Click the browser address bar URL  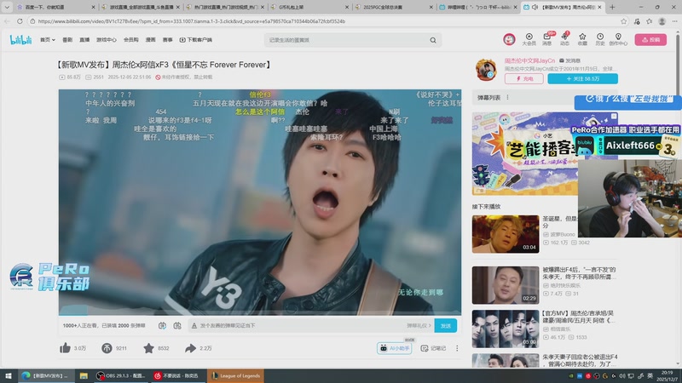coord(191,20)
